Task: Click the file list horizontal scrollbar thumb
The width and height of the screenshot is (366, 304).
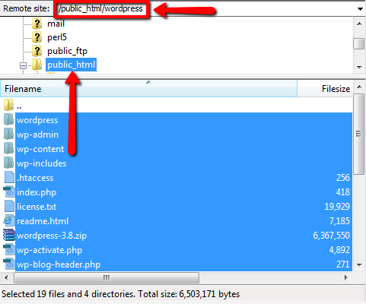Action: [107, 277]
